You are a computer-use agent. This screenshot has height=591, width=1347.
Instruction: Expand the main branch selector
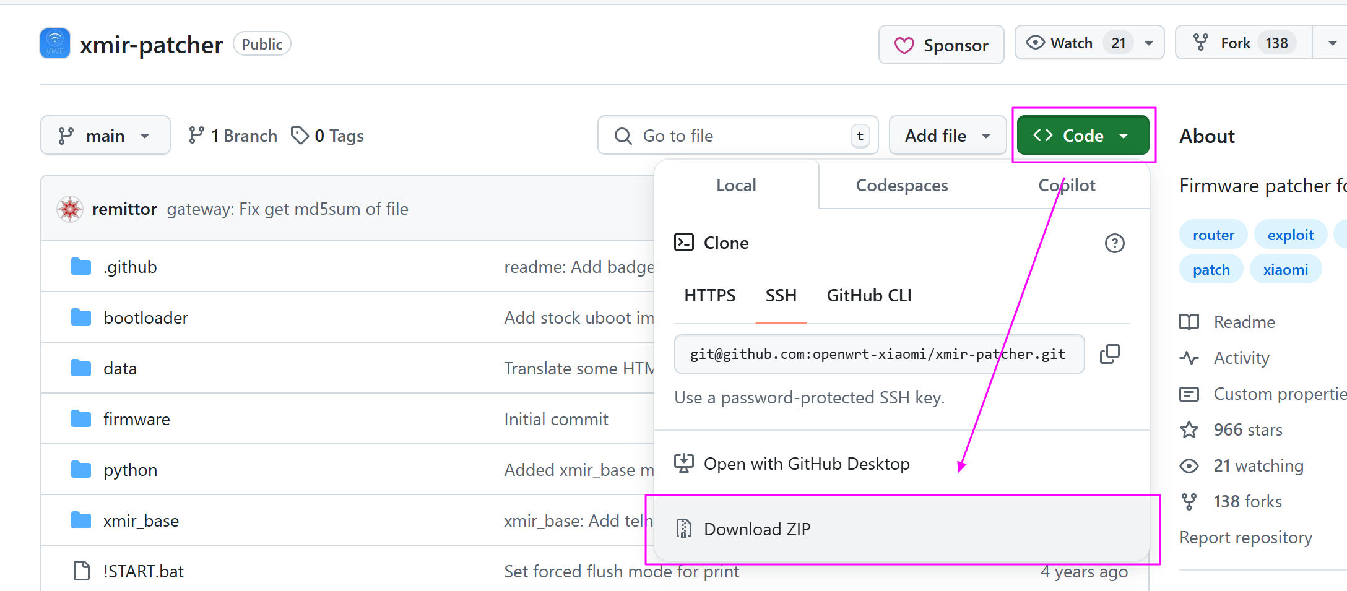(105, 136)
